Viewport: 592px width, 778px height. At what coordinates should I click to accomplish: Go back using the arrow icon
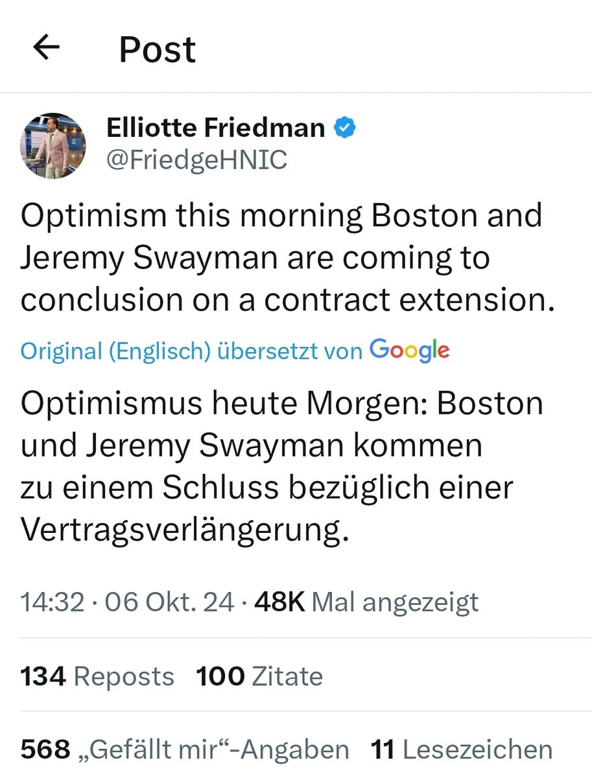pyautogui.click(x=46, y=48)
